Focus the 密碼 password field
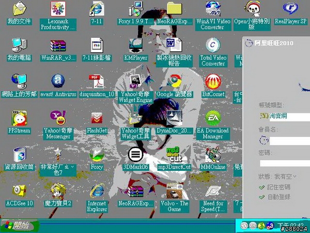The image size is (310, 233). click(285, 163)
